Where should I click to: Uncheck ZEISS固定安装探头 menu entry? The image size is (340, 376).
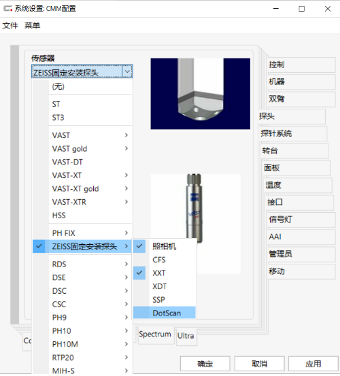coord(82,246)
